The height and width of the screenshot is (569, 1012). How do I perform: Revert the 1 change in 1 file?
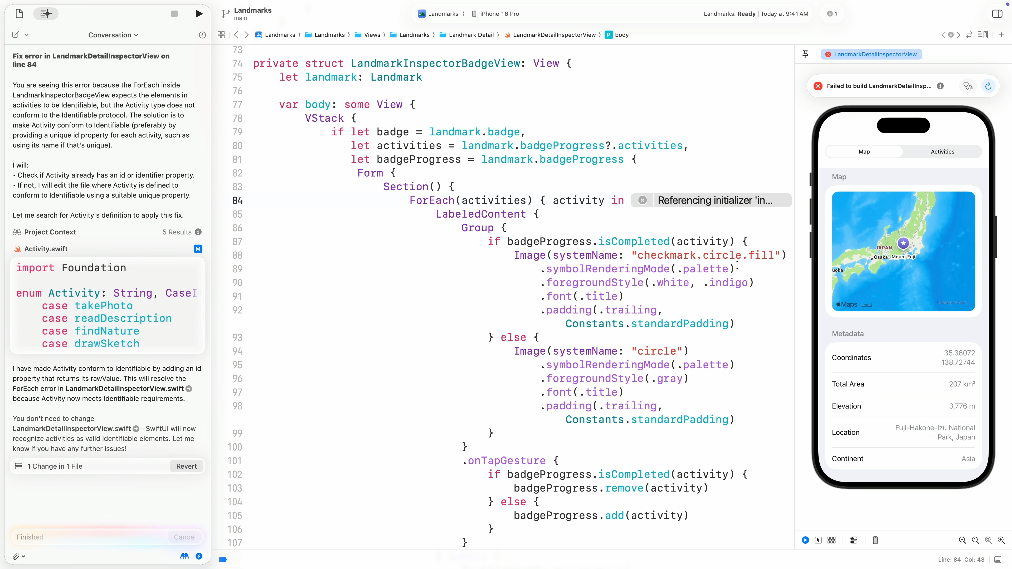click(x=186, y=466)
